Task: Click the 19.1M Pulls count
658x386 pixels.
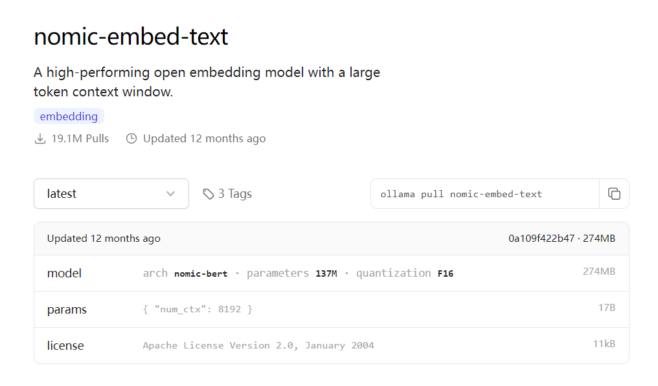Action: click(80, 138)
